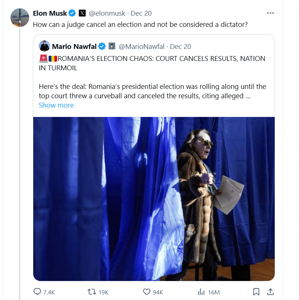Click the Mario Nawfal display name

click(74, 46)
